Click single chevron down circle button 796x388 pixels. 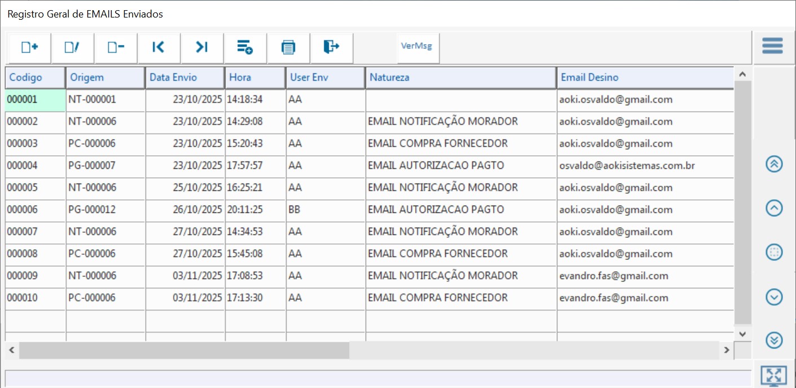[774, 297]
